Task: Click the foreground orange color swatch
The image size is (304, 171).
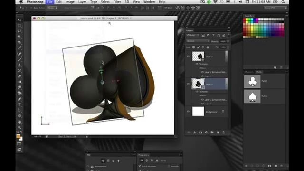Action: click(x=19, y=136)
